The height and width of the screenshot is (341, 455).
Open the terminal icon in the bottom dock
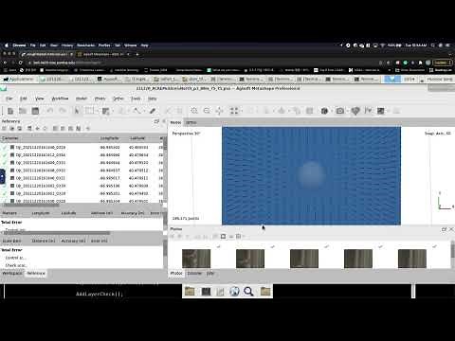click(206, 292)
